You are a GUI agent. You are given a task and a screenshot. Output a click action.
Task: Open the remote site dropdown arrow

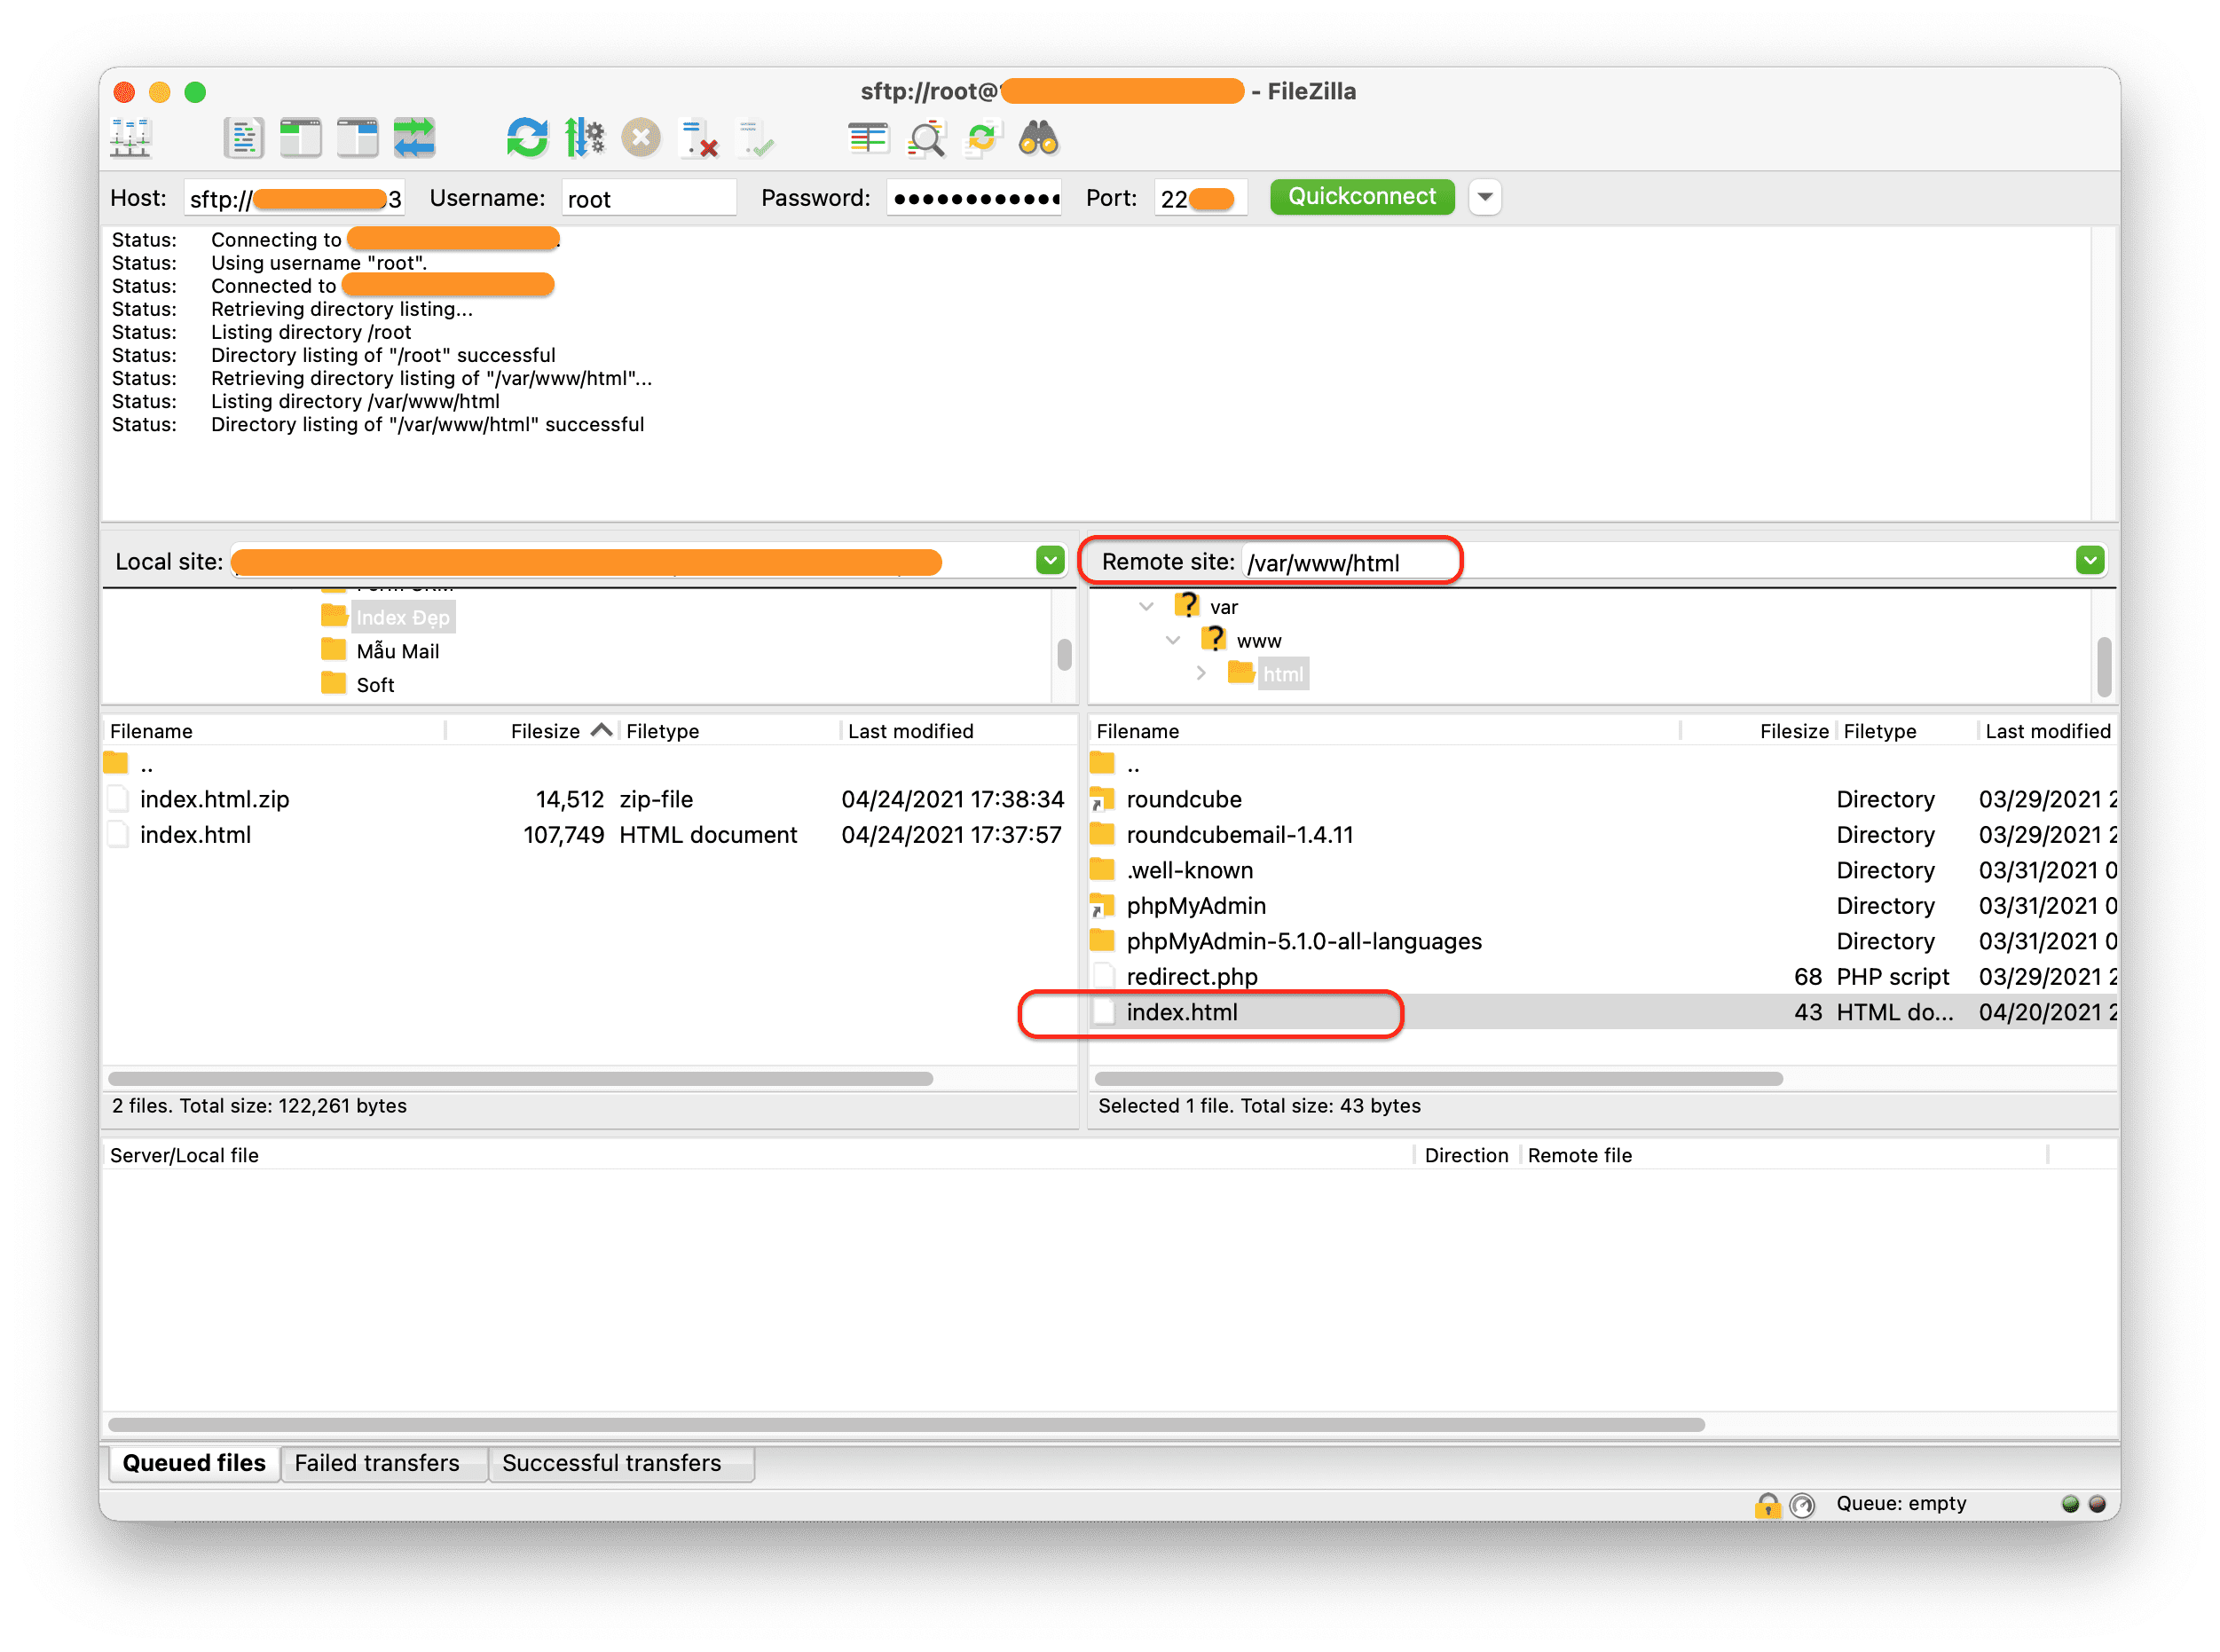click(x=2089, y=560)
